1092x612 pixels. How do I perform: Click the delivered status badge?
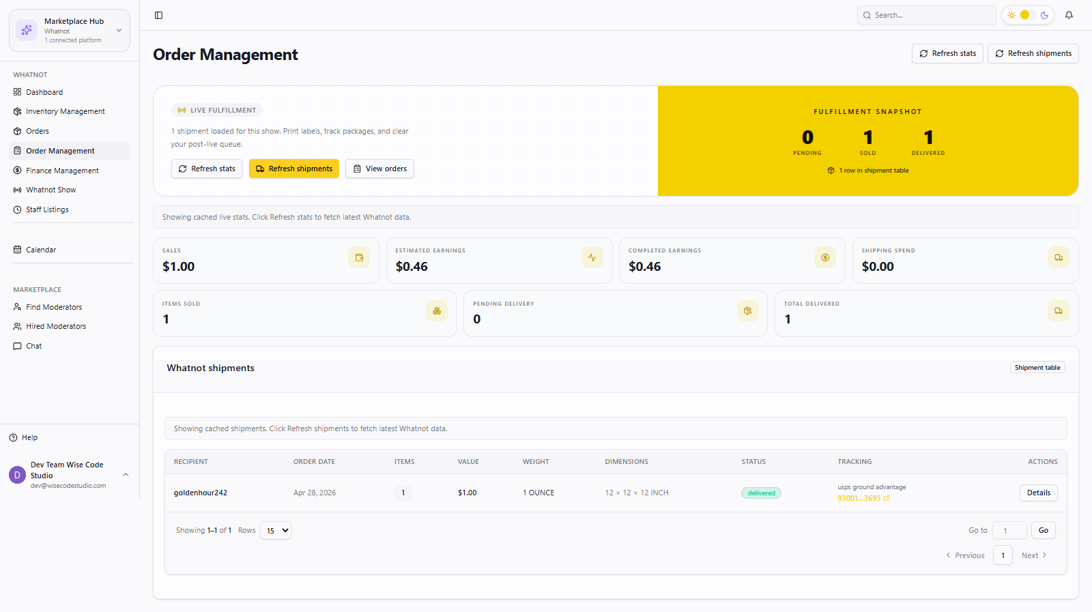pos(761,493)
